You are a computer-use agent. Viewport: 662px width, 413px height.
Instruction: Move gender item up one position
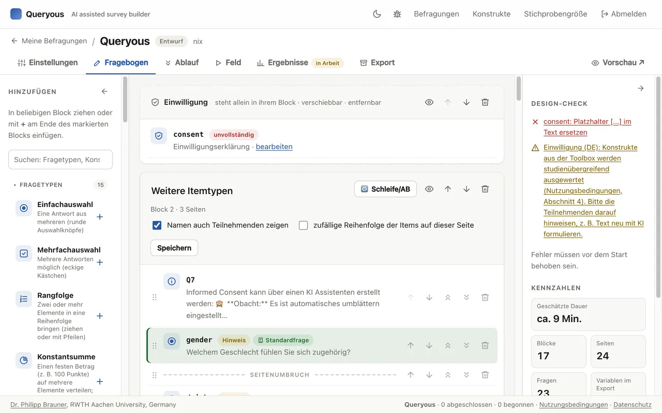[x=411, y=345]
